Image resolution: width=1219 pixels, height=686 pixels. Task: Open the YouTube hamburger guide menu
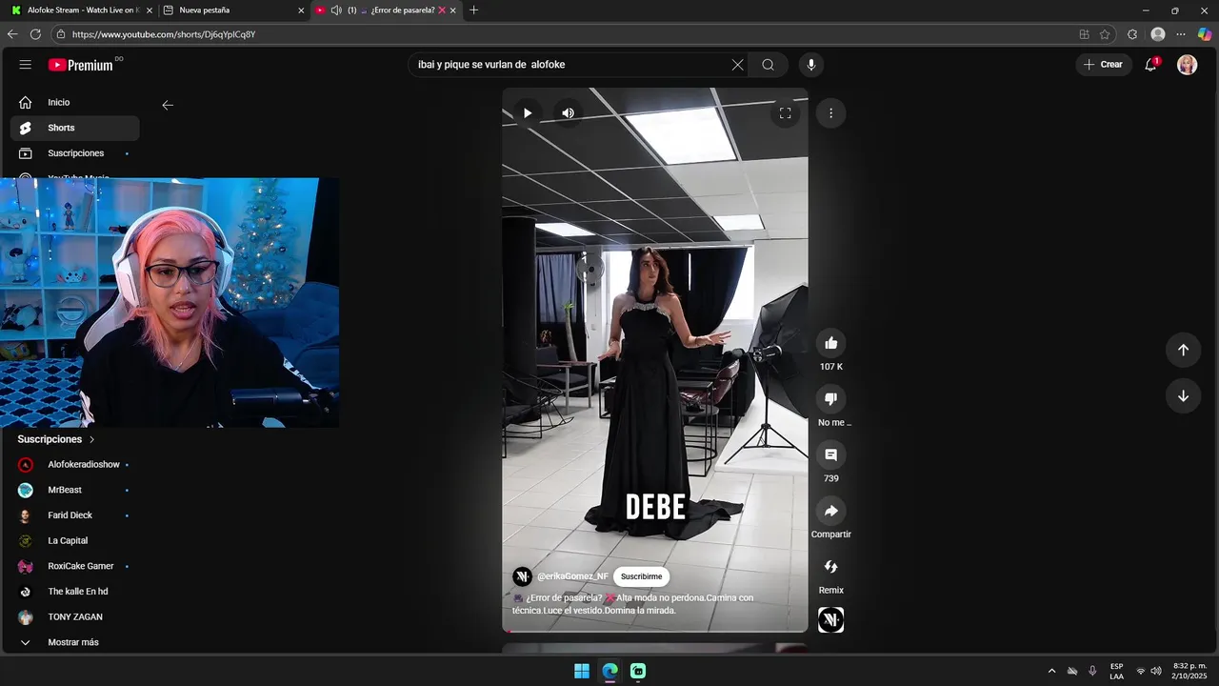click(26, 65)
